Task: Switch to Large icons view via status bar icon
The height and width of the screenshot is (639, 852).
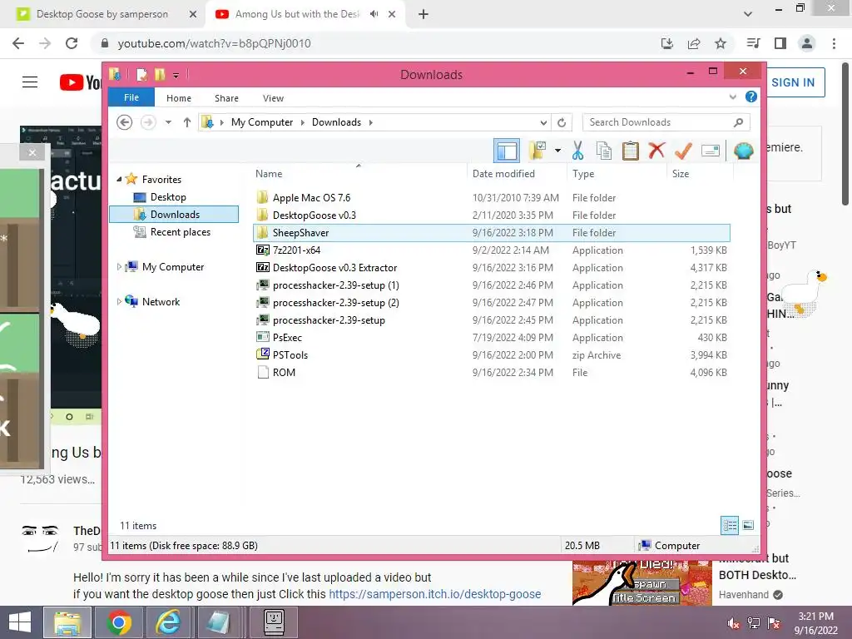Action: [748, 525]
